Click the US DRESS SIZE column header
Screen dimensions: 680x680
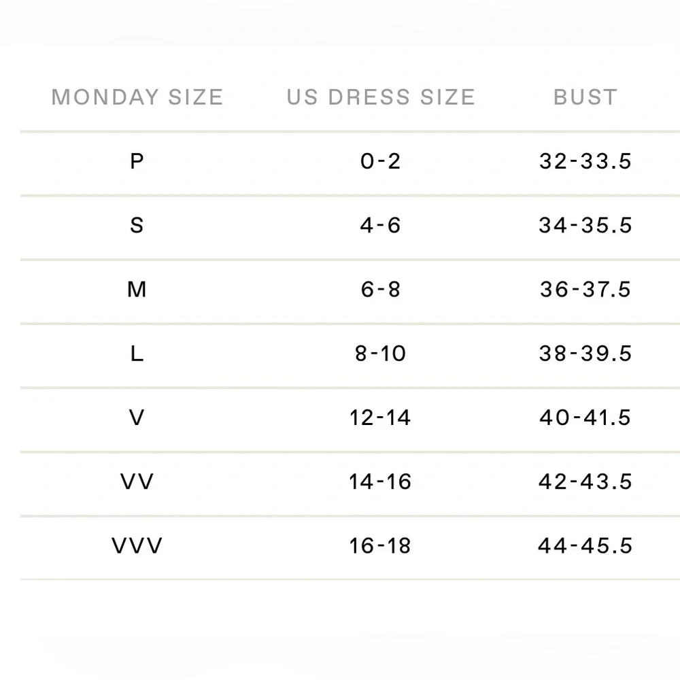tap(381, 97)
